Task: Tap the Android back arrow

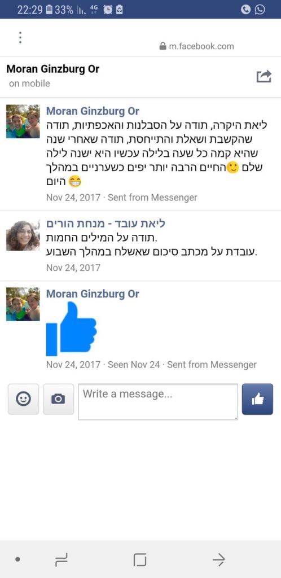Action: (x=219, y=561)
